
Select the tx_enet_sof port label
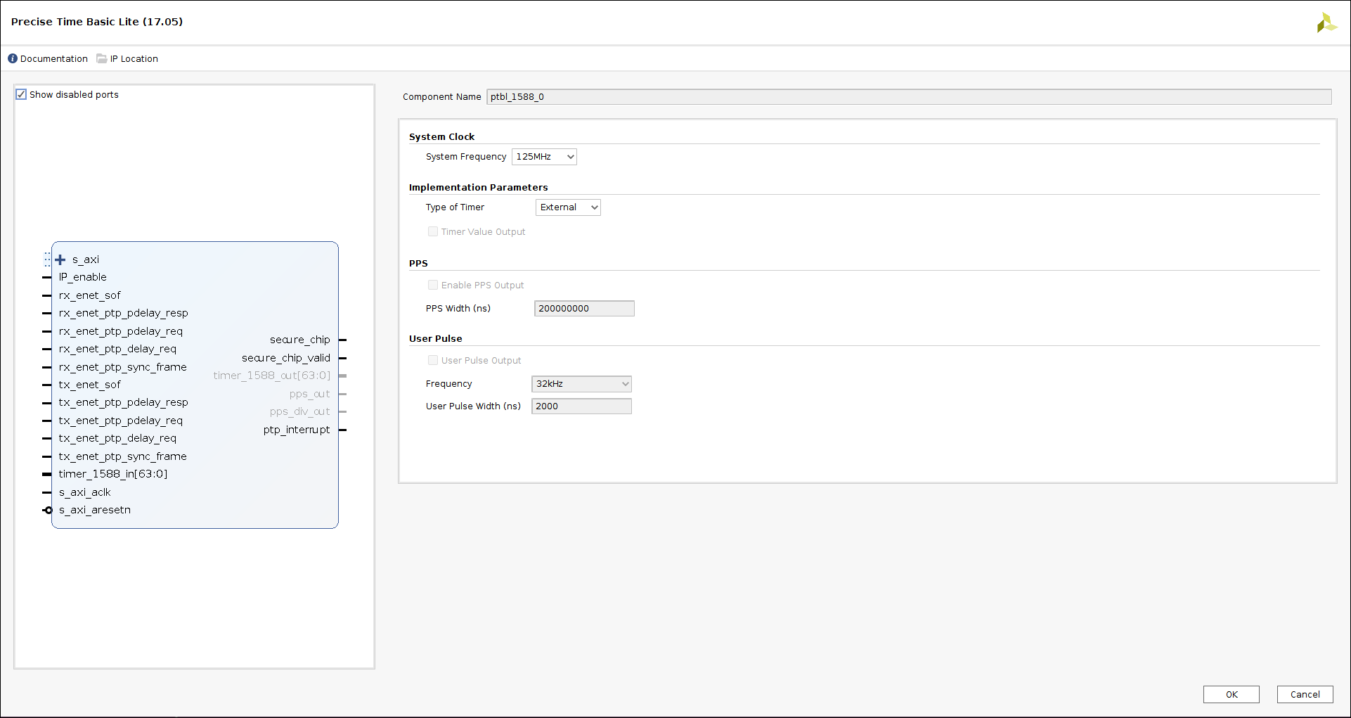pyautogui.click(x=90, y=385)
